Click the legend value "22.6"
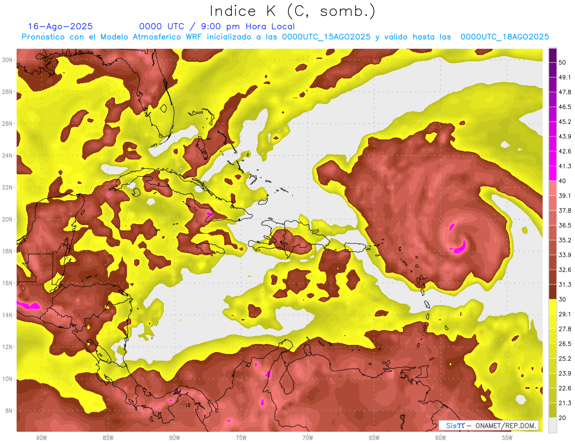 (x=565, y=388)
